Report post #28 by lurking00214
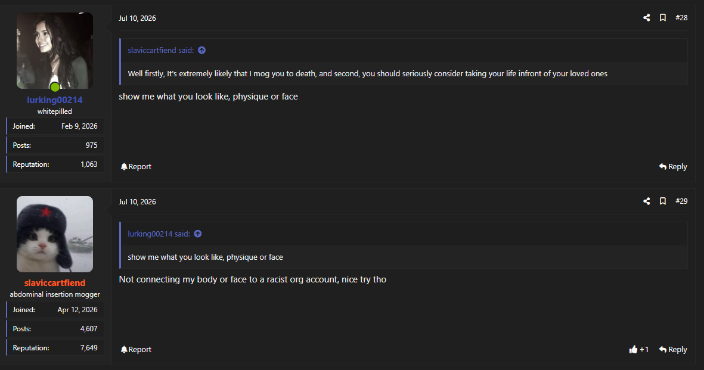704x370 pixels. click(x=136, y=167)
